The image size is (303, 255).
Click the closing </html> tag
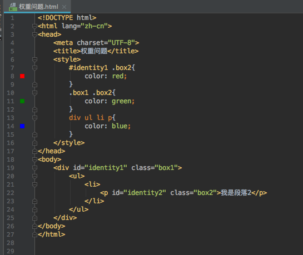pos(51,234)
